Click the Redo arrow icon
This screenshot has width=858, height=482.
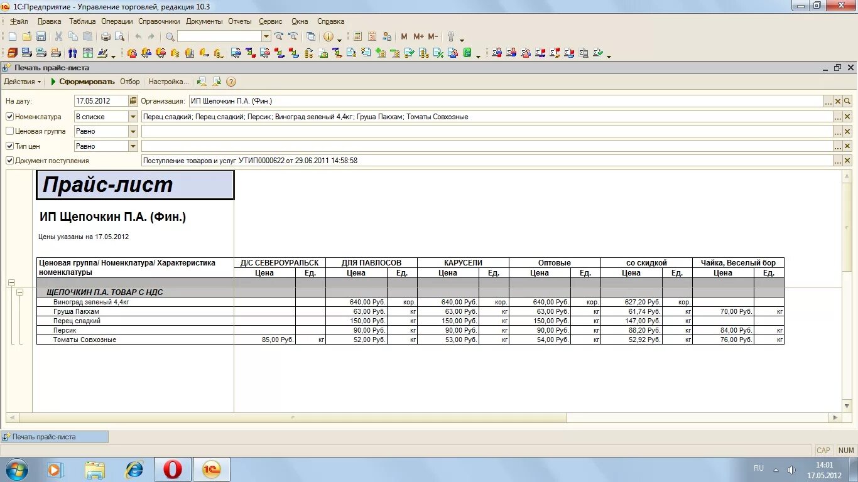point(151,37)
